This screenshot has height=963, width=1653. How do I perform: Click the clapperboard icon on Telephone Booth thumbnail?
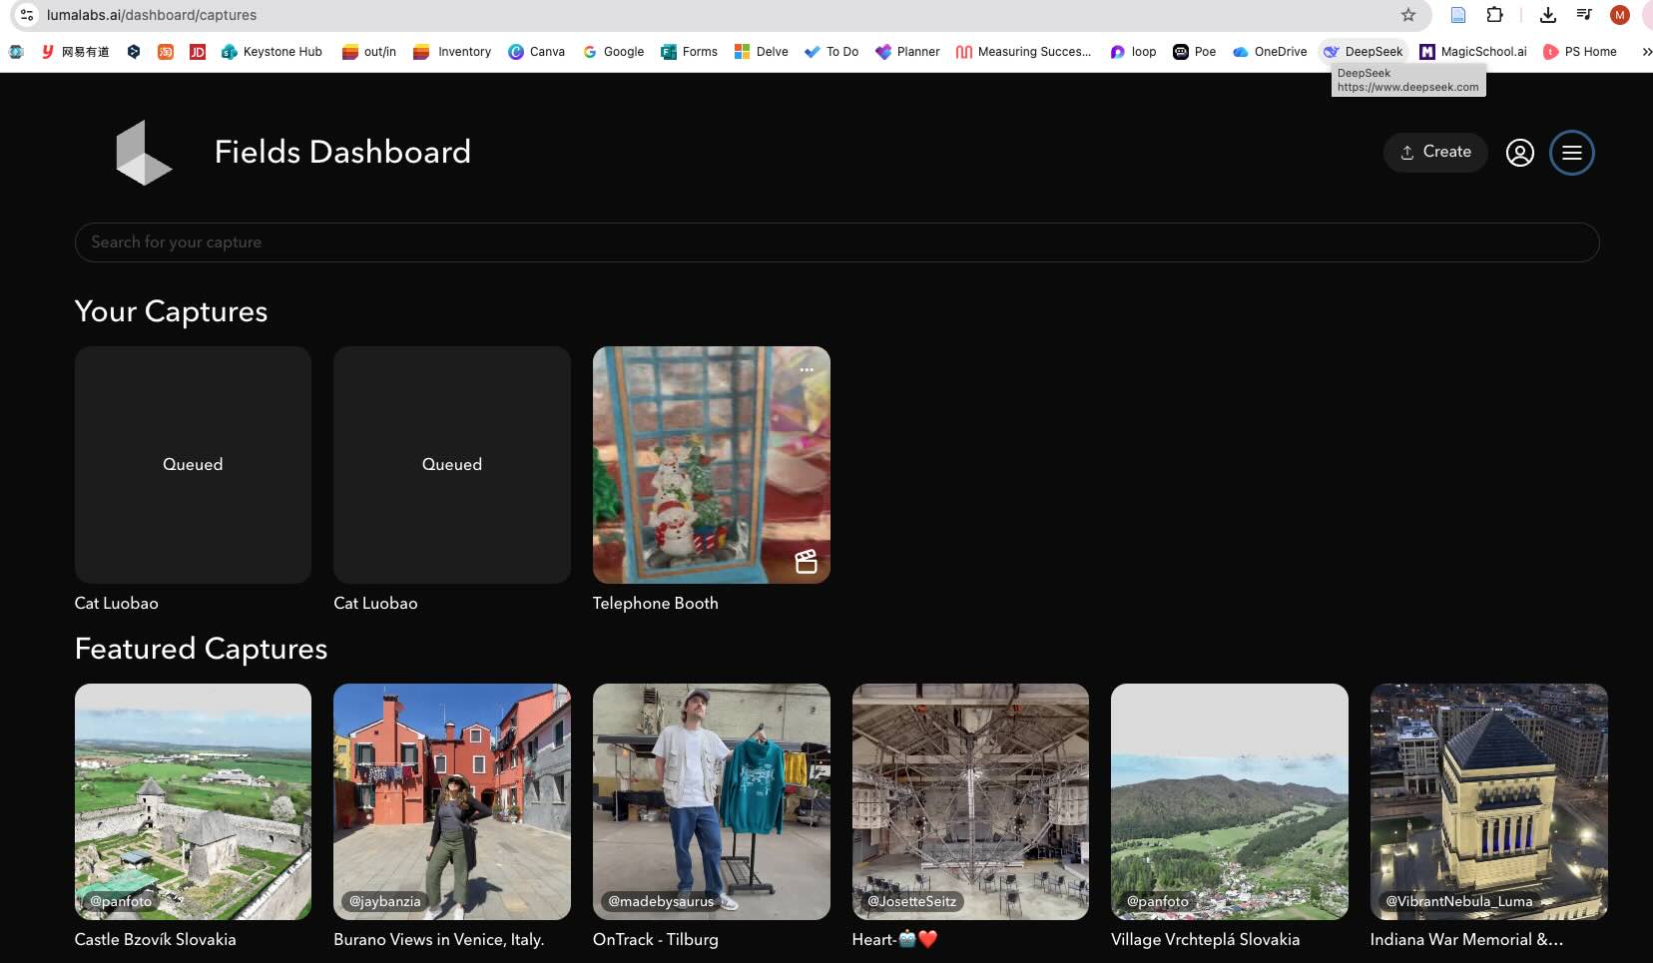806,562
